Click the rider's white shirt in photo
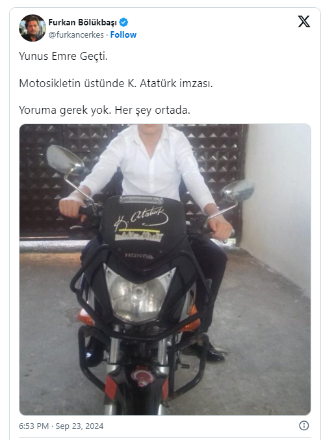Image resolution: width=334 pixels, height=440 pixels. pyautogui.click(x=149, y=166)
